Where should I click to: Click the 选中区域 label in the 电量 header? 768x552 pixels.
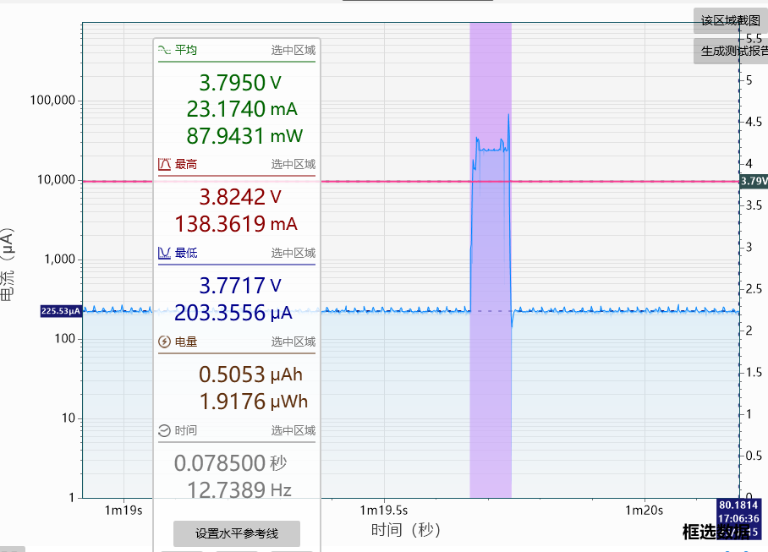(293, 342)
